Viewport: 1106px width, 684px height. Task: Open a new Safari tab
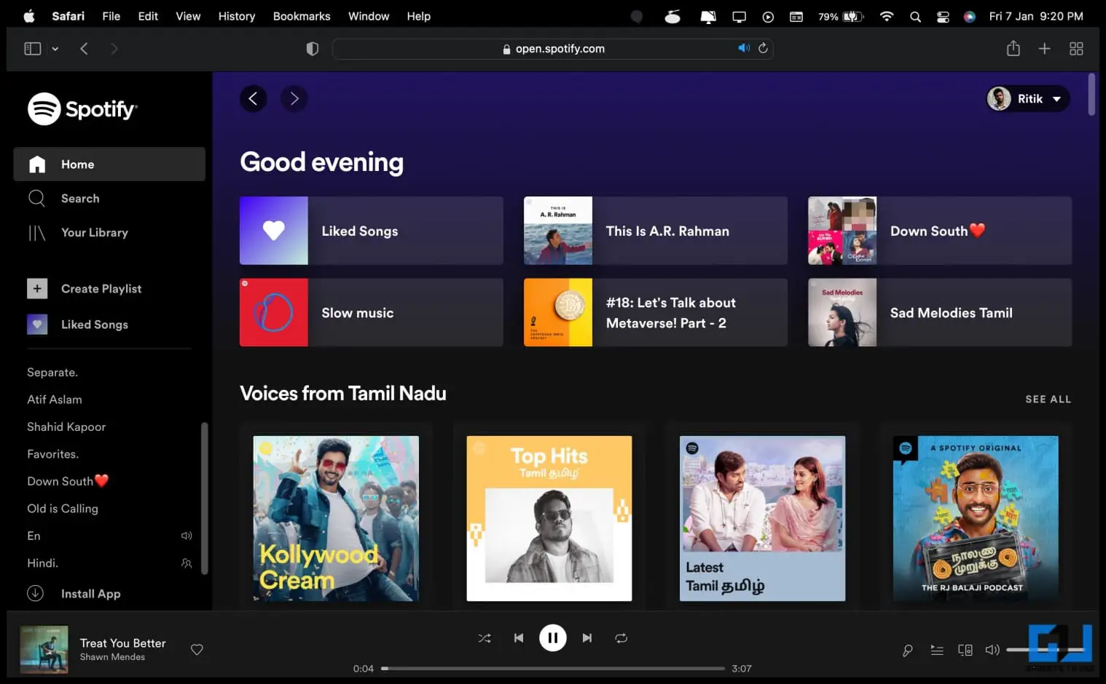point(1045,49)
